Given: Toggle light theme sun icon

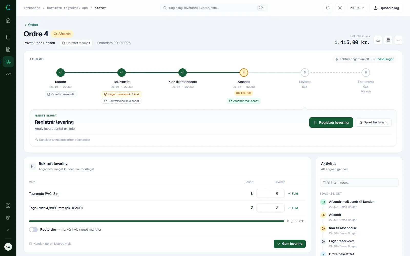Looking at the screenshot, I should 340,8.
